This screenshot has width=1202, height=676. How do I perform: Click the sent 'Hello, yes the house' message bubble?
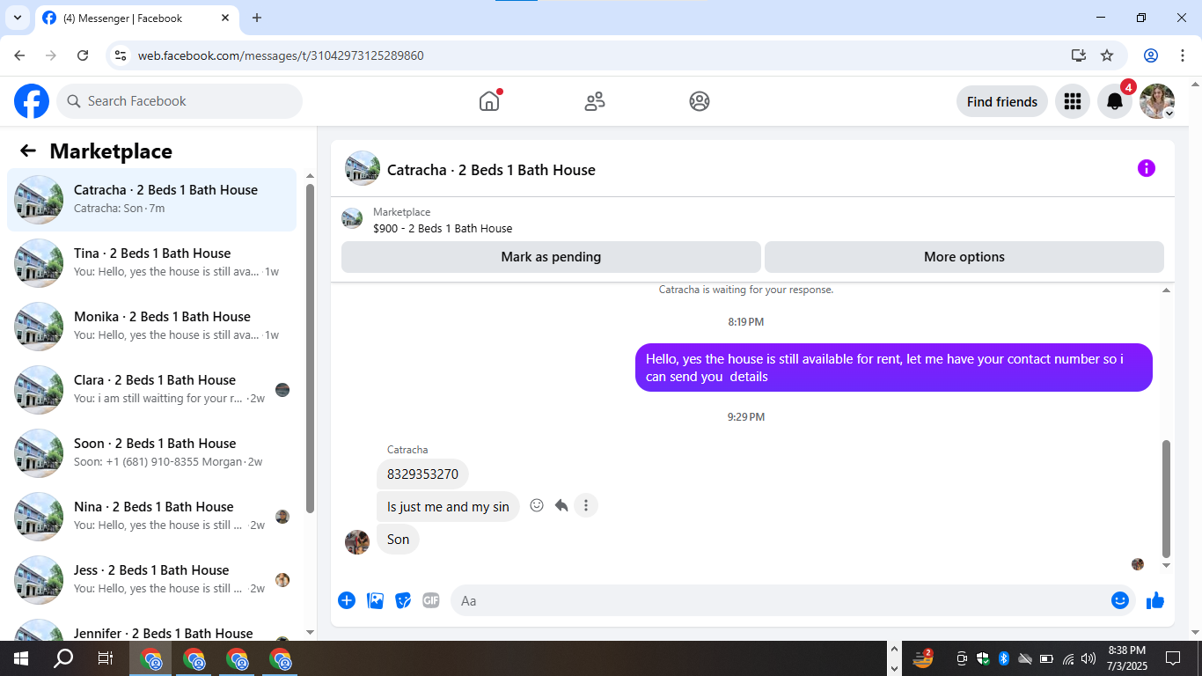click(894, 367)
